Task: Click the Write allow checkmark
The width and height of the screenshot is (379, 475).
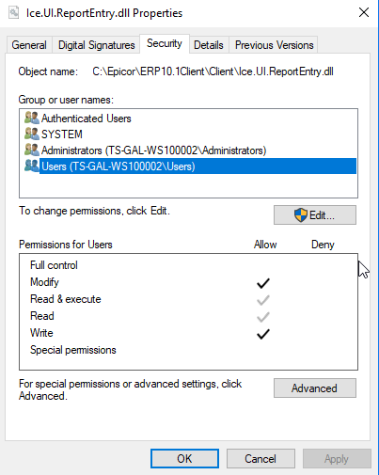Action: click(263, 334)
